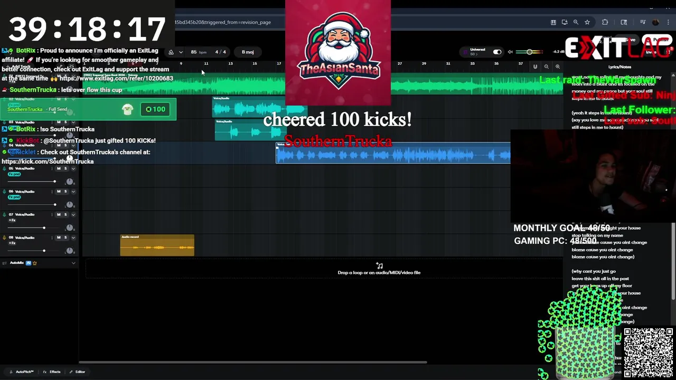676x380 pixels.
Task: Open the B maj key selector
Action: tap(248, 52)
